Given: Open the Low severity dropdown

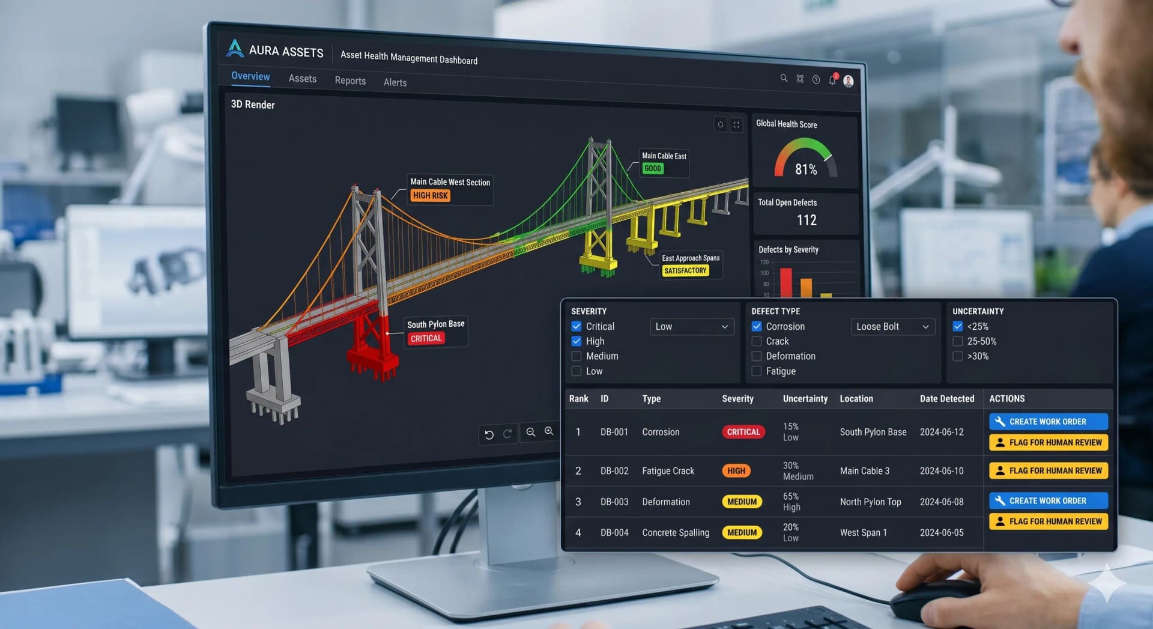Looking at the screenshot, I should tap(692, 327).
